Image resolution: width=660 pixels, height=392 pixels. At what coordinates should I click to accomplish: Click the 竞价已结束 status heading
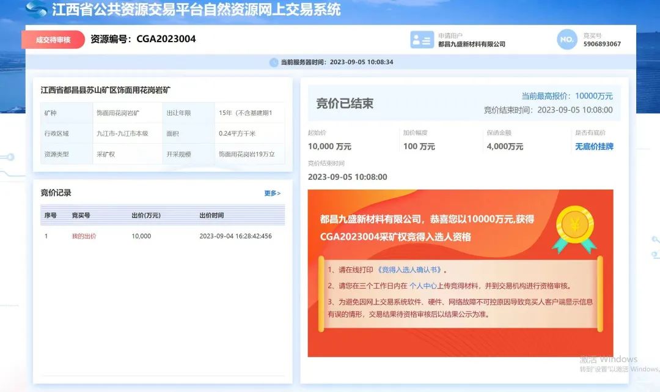pos(345,103)
